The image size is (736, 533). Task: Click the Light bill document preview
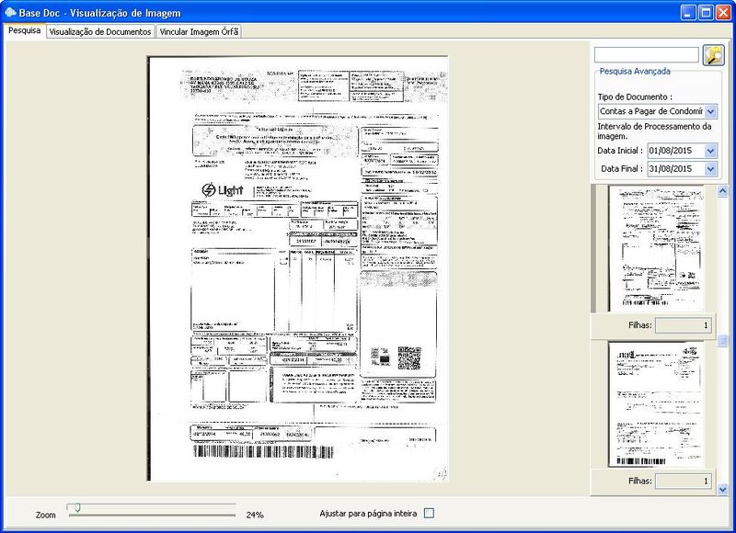tap(298, 268)
